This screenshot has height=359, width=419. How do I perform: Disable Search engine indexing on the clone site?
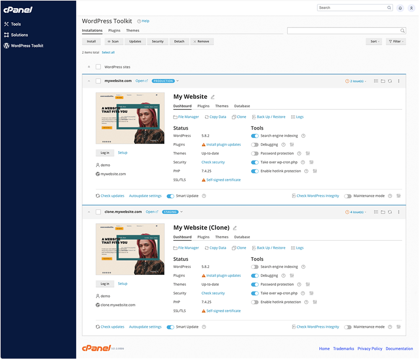(256, 266)
